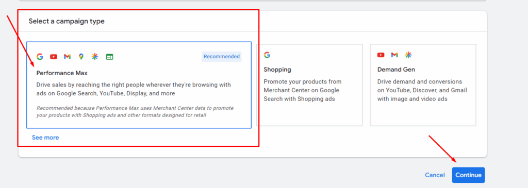
Task: Click the blue Continue button
Action: (468, 175)
